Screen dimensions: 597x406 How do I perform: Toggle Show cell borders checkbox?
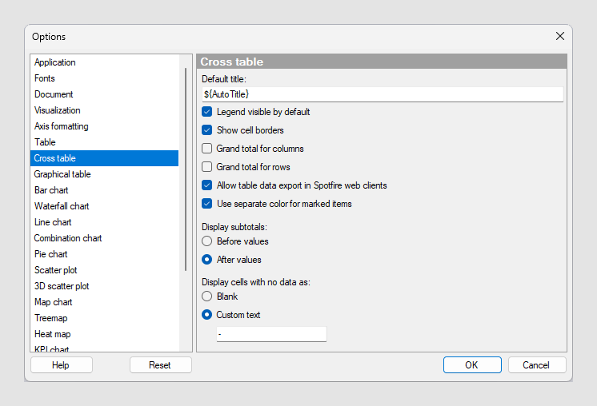(206, 130)
